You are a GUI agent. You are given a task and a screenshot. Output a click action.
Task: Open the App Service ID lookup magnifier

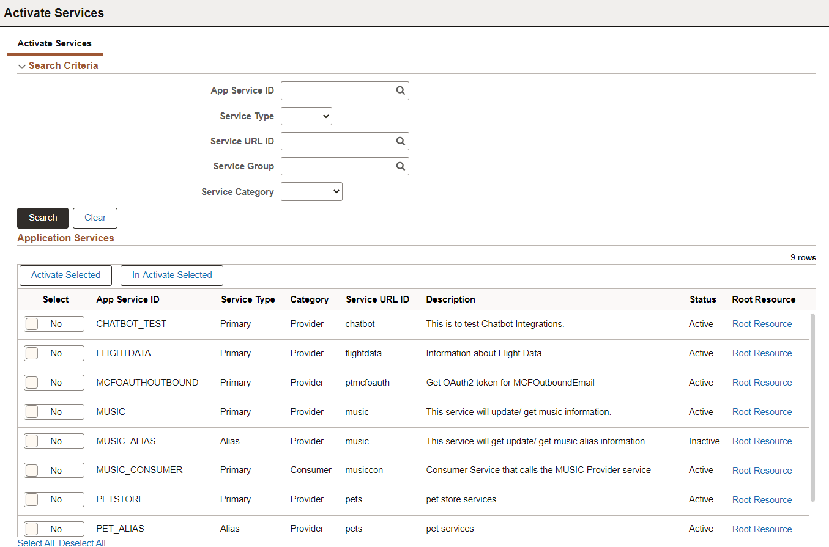pos(401,90)
